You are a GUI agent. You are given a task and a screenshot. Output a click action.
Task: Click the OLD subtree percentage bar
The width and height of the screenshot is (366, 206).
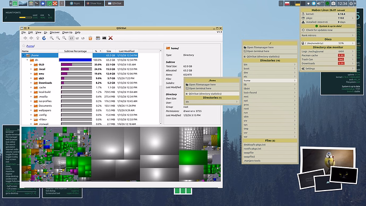(x=76, y=64)
